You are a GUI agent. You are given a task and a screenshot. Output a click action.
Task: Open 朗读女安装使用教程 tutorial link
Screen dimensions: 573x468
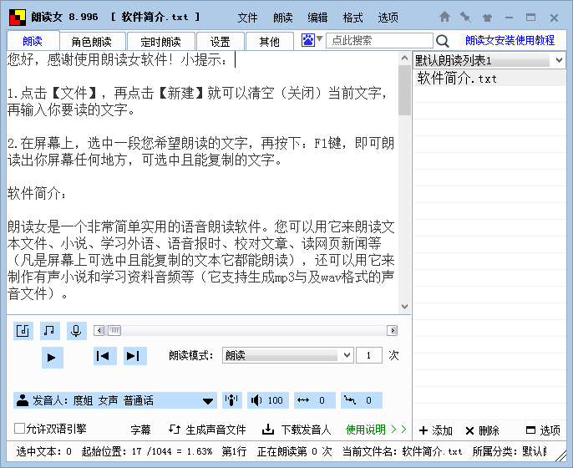tap(510, 40)
